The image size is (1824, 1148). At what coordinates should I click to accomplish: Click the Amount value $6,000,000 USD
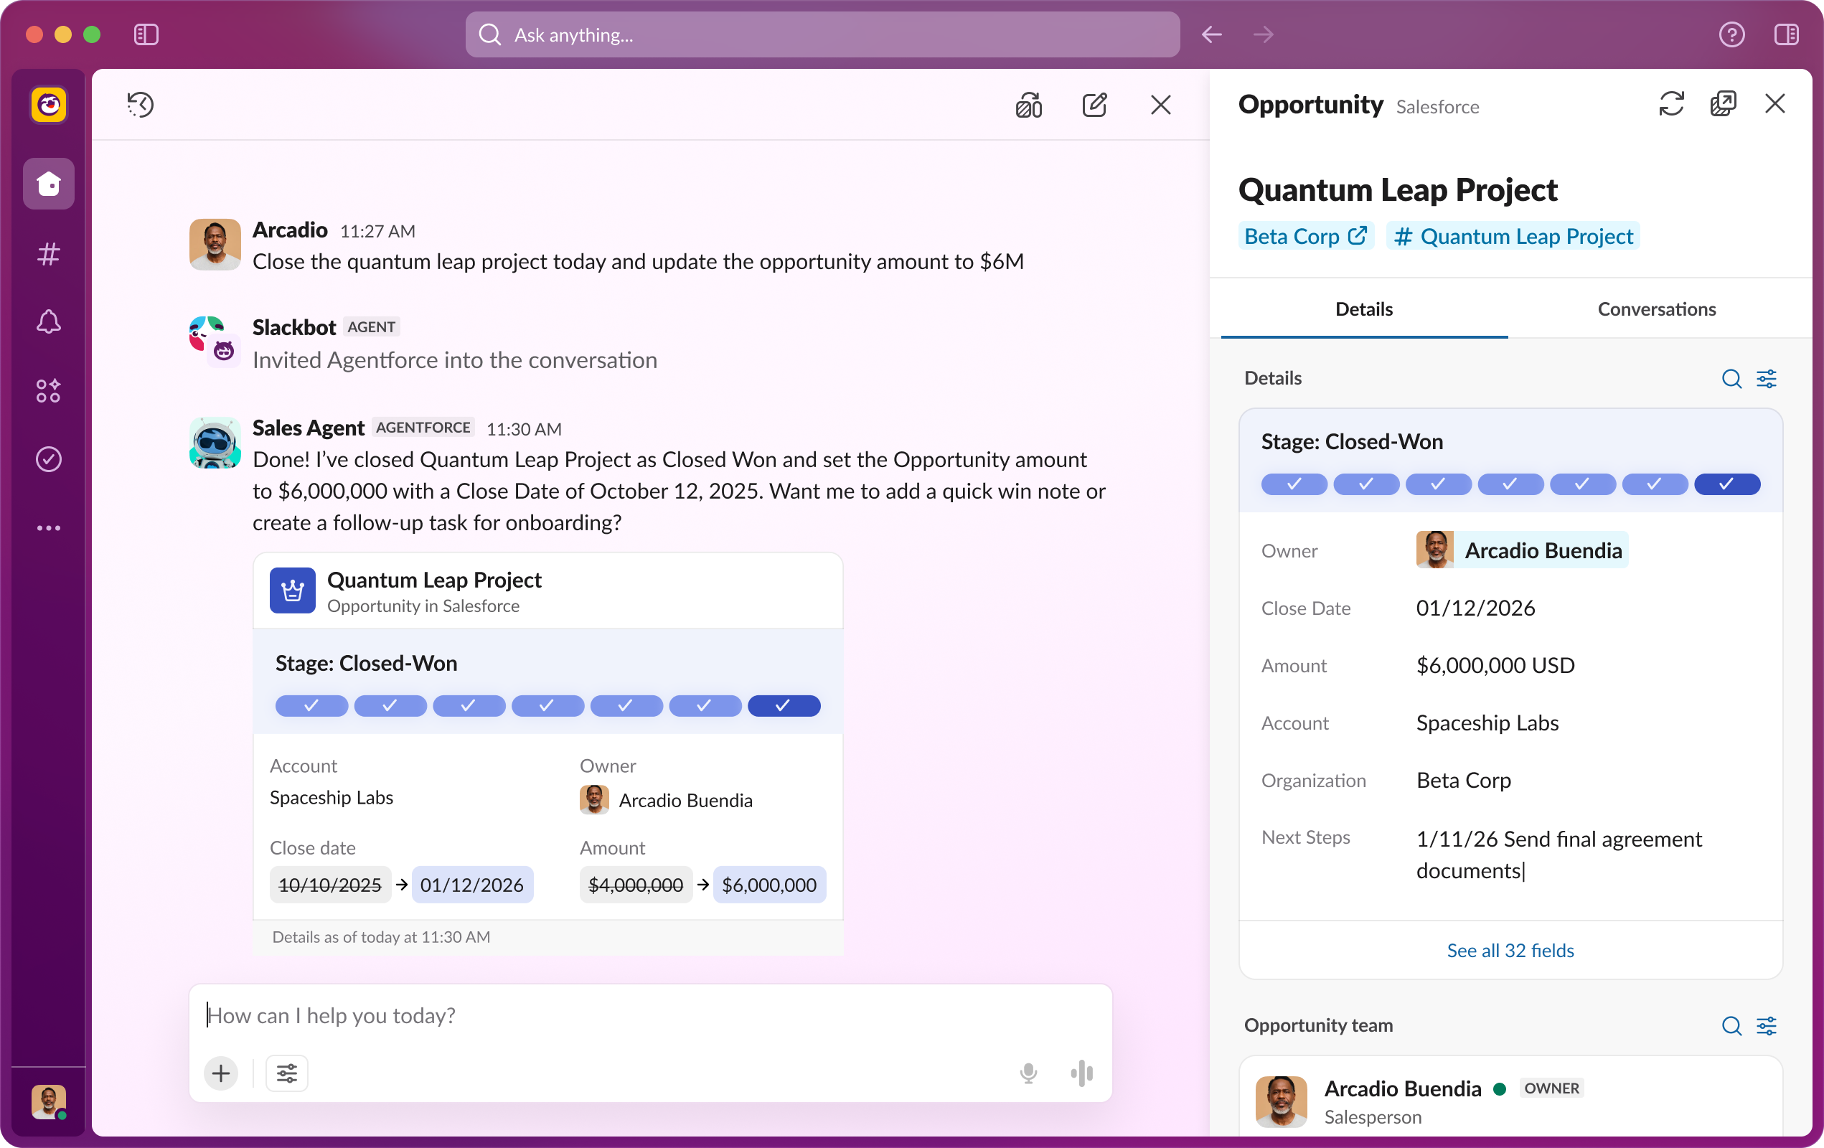click(x=1495, y=666)
